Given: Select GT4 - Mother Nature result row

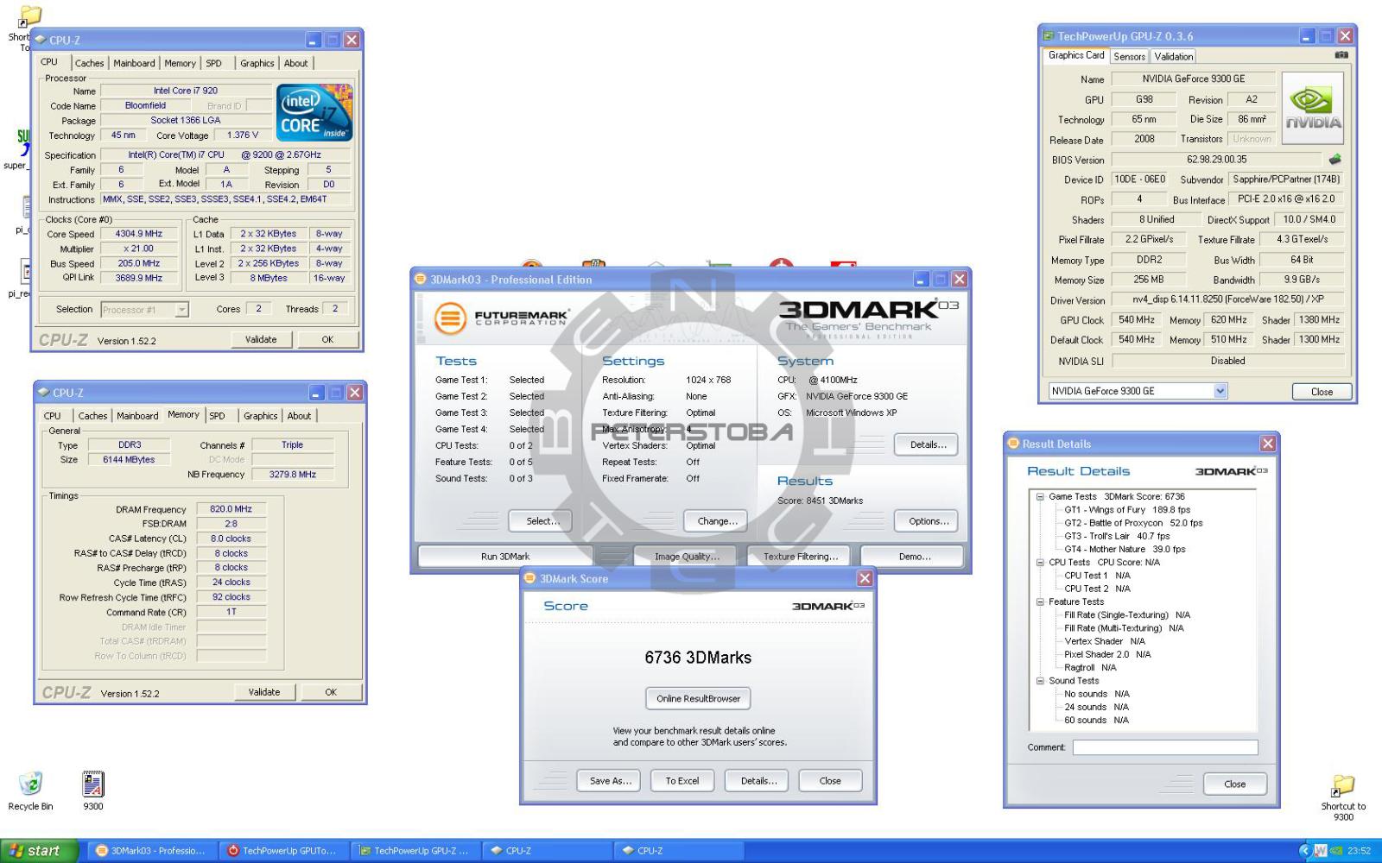Looking at the screenshot, I should pos(1125,550).
